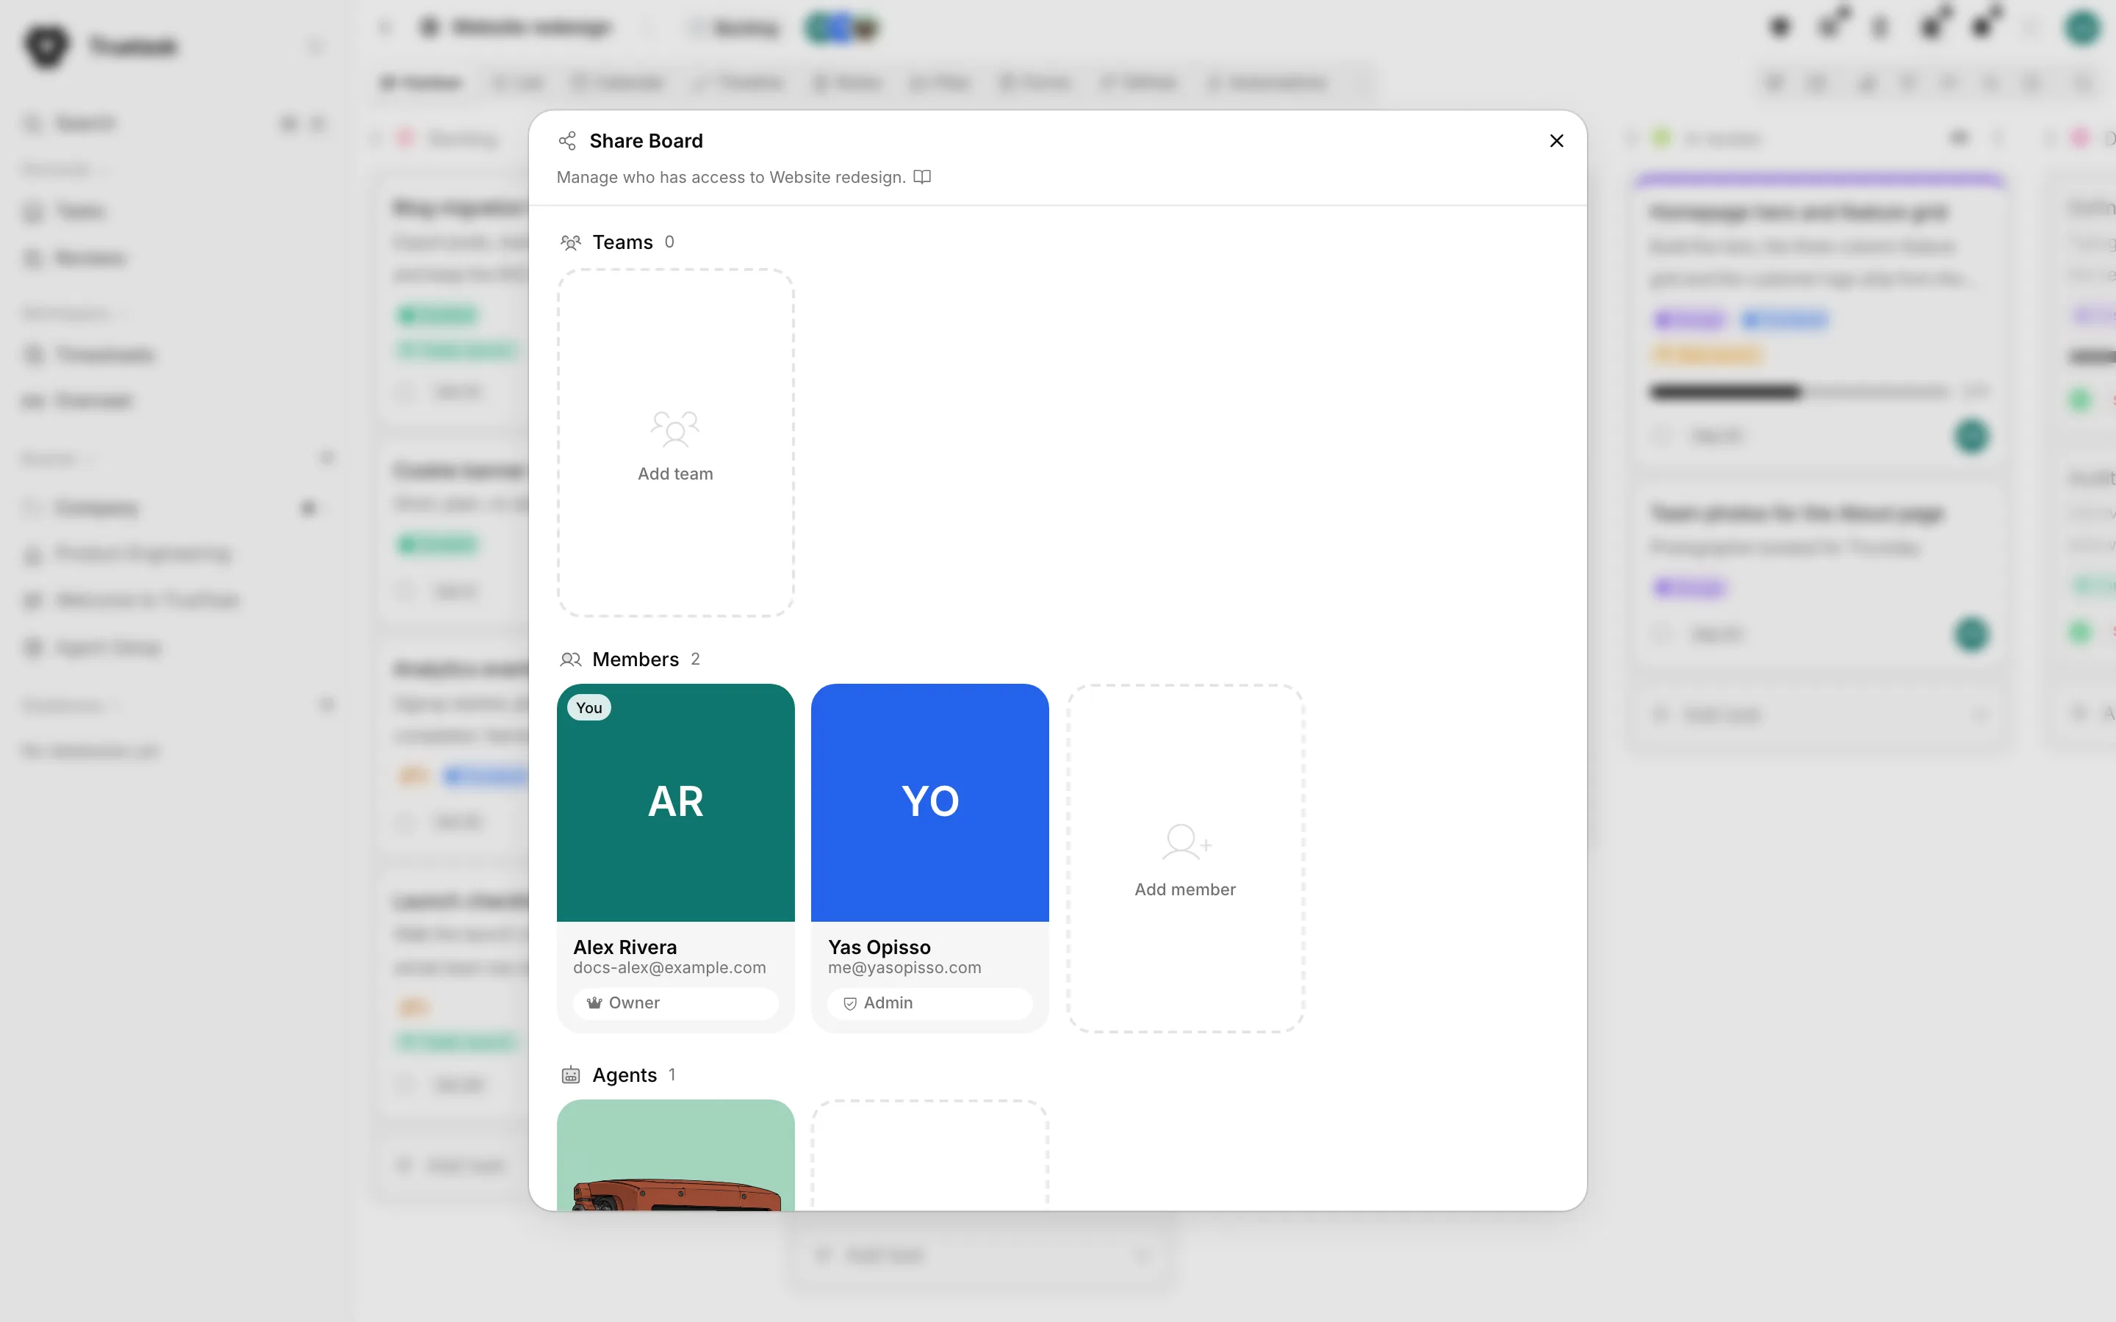Open the Admin role dropdown for Yas Opisso
Image resolution: width=2116 pixels, height=1322 pixels.
pyautogui.click(x=929, y=1003)
